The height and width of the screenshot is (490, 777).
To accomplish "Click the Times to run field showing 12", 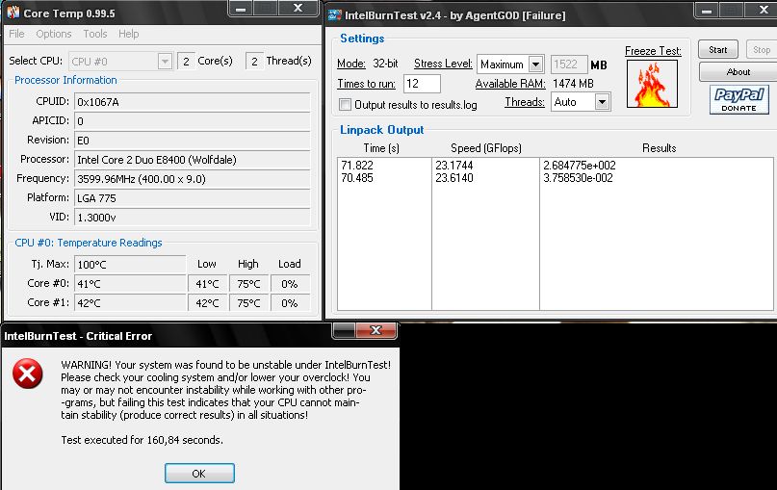I will click(422, 83).
